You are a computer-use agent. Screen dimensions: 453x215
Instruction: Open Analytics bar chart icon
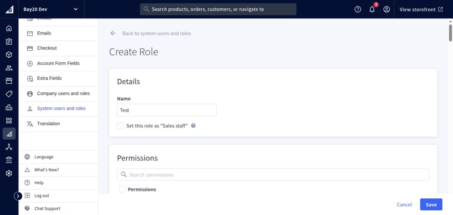coord(9,107)
